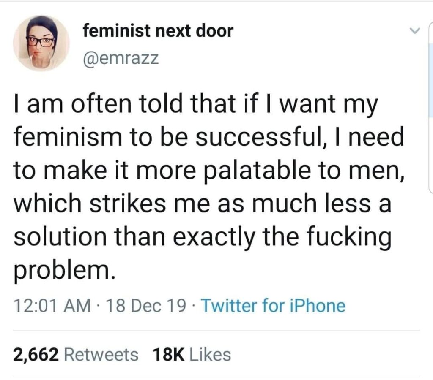
Task: Click the word "problem." ending the tweet
Action: (x=64, y=270)
